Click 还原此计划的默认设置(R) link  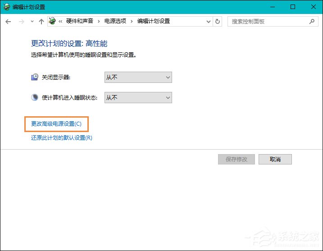62,137
